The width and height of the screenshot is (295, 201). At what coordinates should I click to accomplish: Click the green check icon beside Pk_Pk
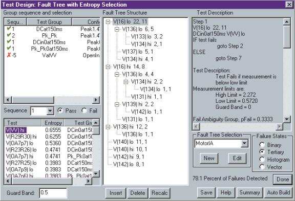pos(9,35)
